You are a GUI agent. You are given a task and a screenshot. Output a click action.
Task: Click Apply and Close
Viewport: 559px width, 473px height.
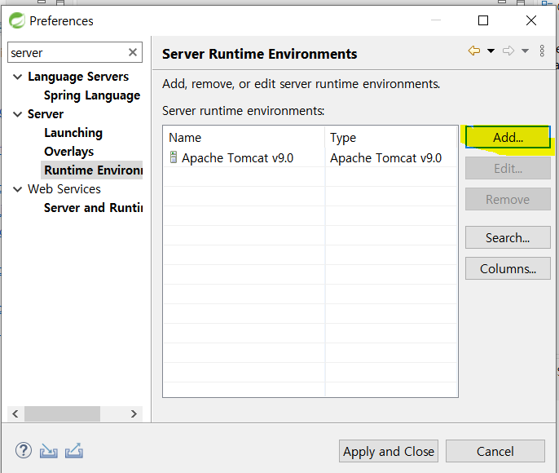coord(388,451)
